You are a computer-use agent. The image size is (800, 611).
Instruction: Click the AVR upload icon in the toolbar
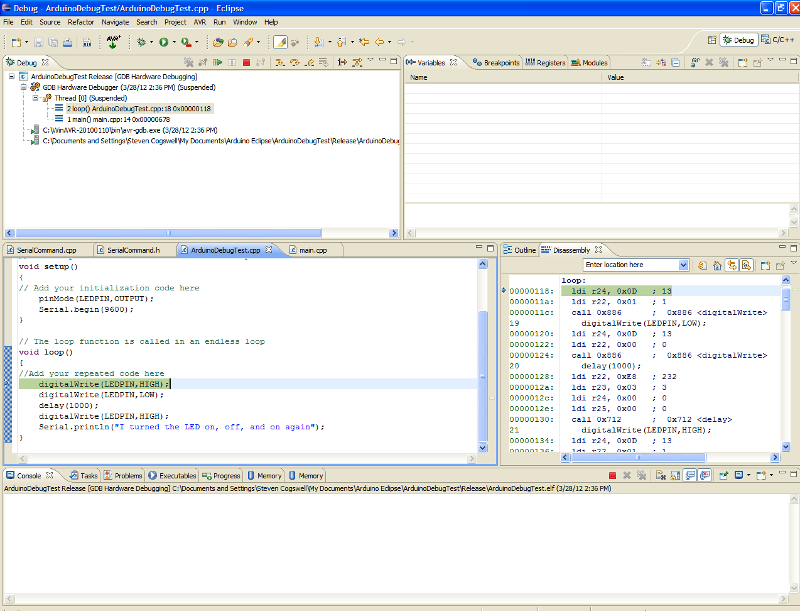pyautogui.click(x=113, y=42)
